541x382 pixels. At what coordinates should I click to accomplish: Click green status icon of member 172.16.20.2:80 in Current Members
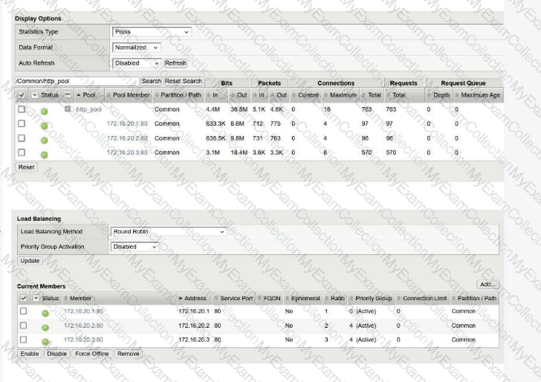click(44, 328)
